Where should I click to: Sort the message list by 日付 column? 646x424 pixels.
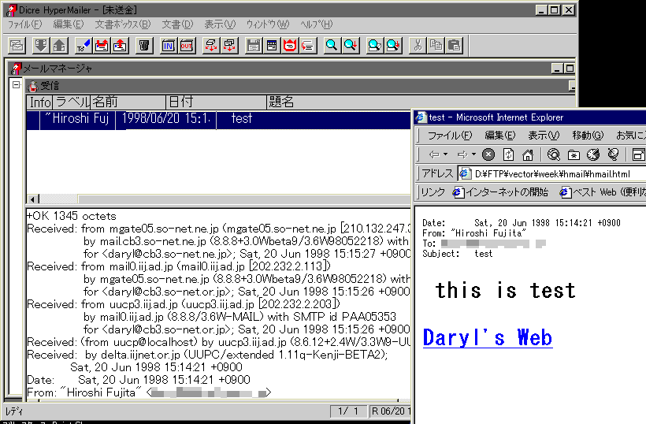(217, 102)
